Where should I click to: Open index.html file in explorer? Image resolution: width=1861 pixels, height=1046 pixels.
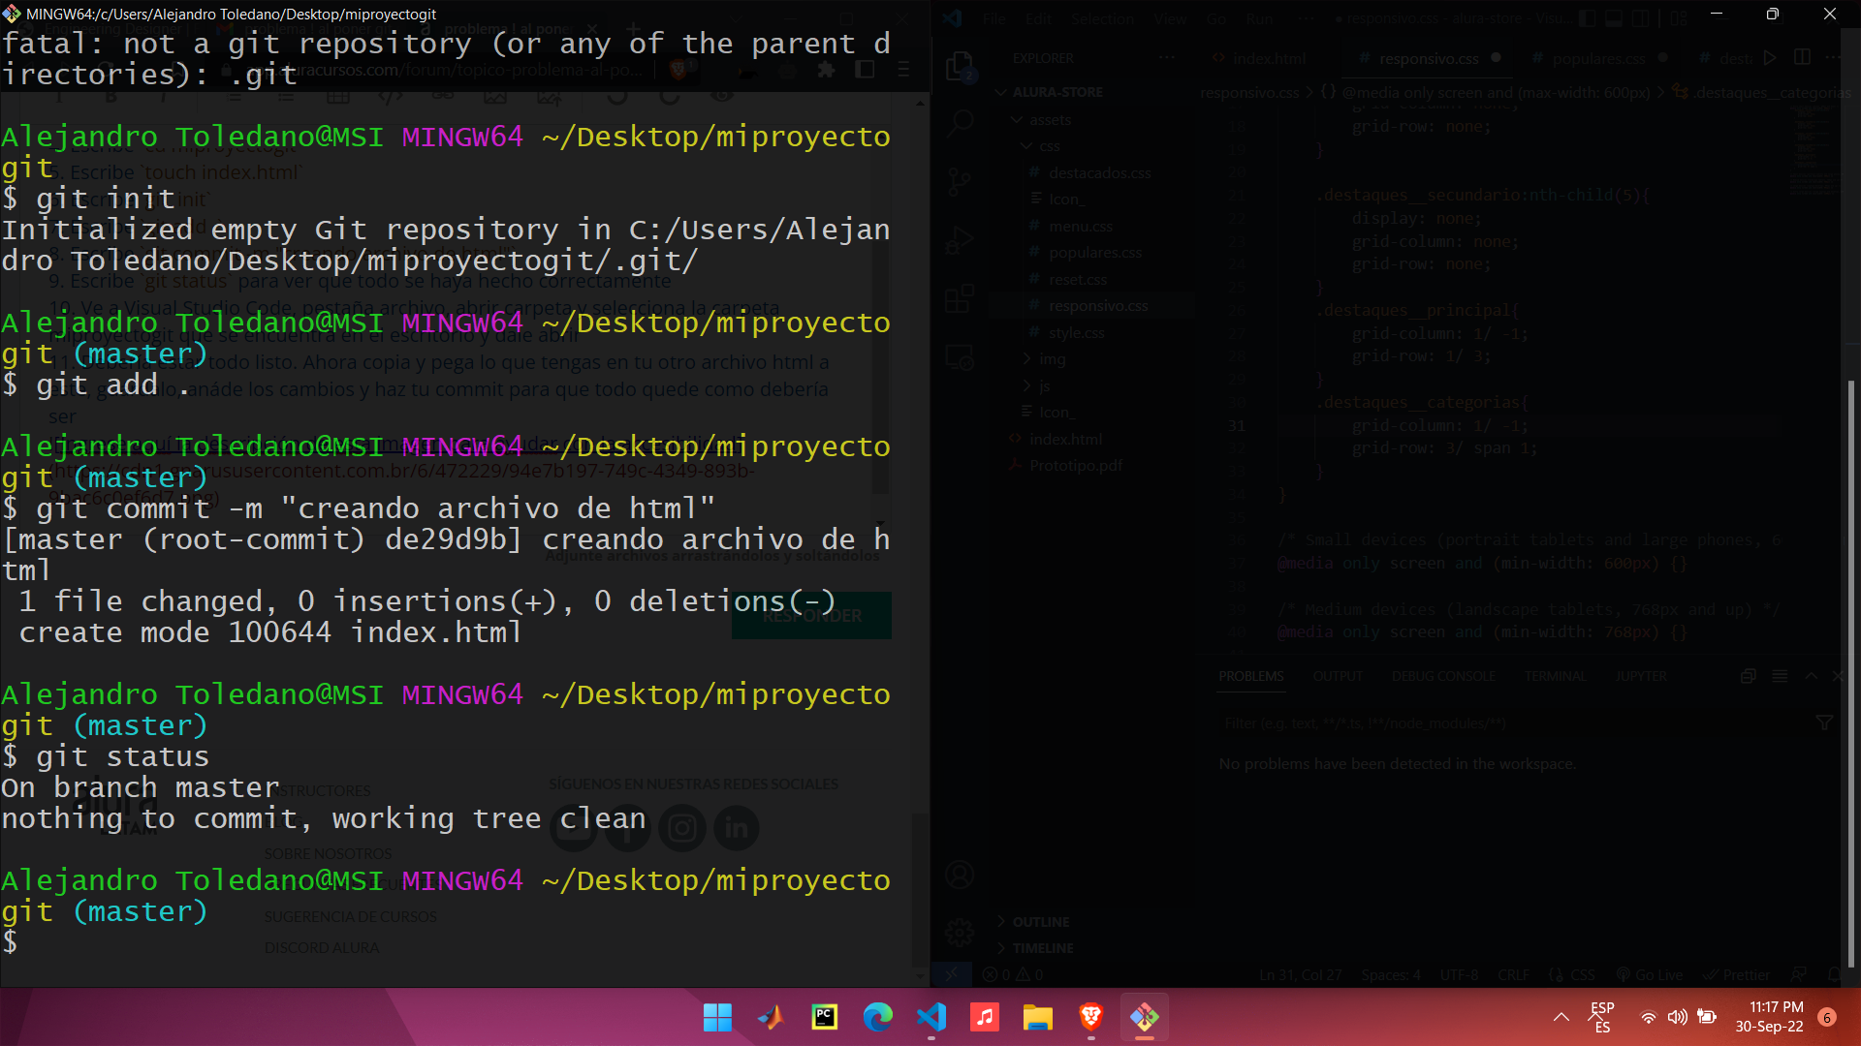coord(1064,438)
